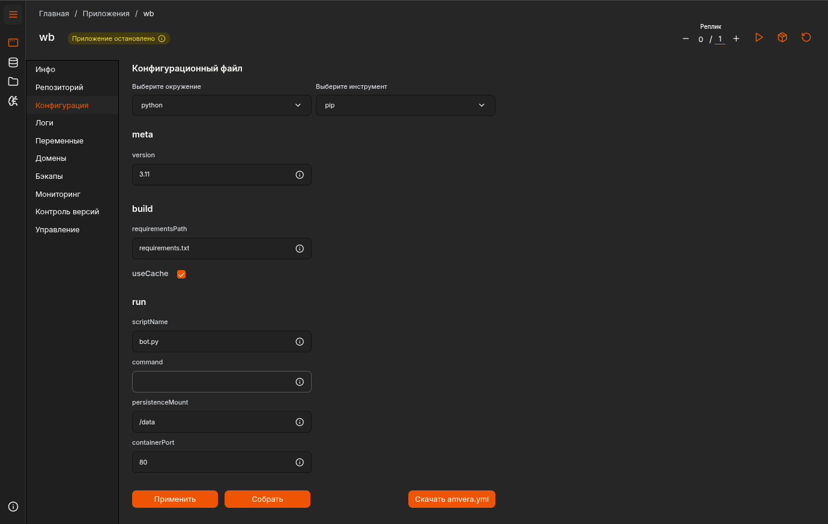This screenshot has height=524, width=828.
Task: Click the build package cube icon
Action: tap(782, 38)
